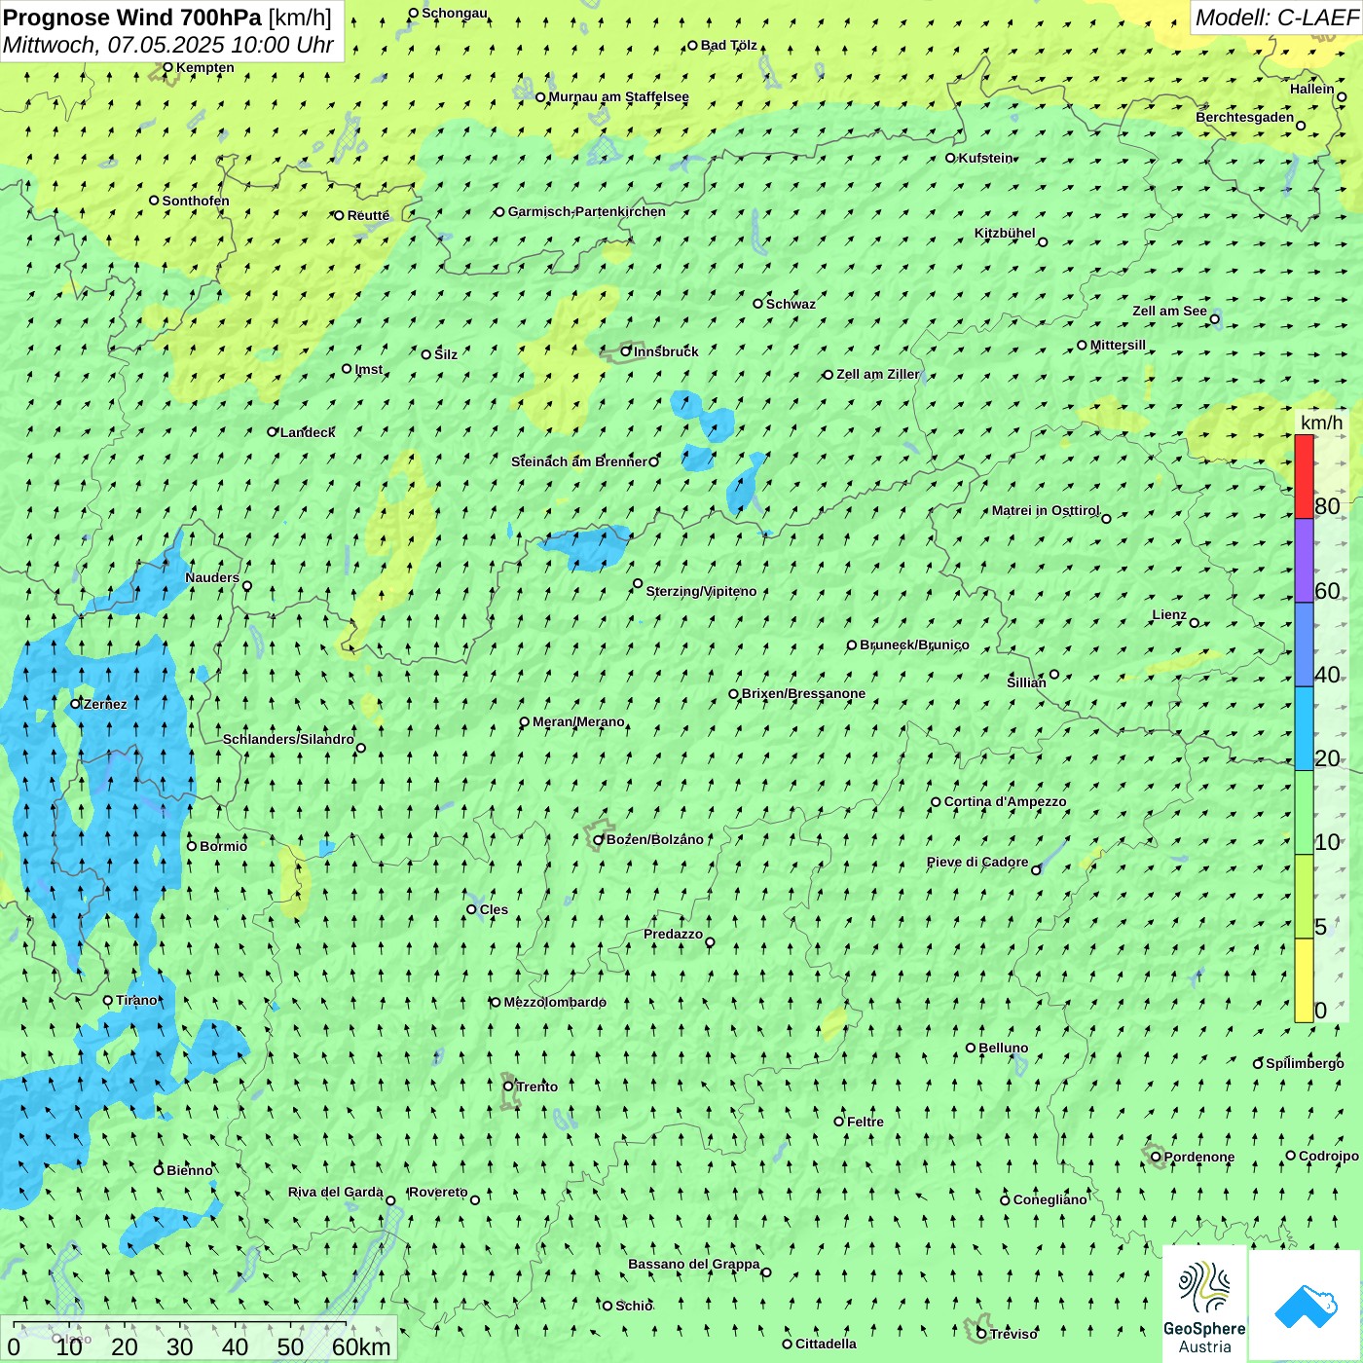Click the Sterzing/Vipiteno label

pos(701,591)
